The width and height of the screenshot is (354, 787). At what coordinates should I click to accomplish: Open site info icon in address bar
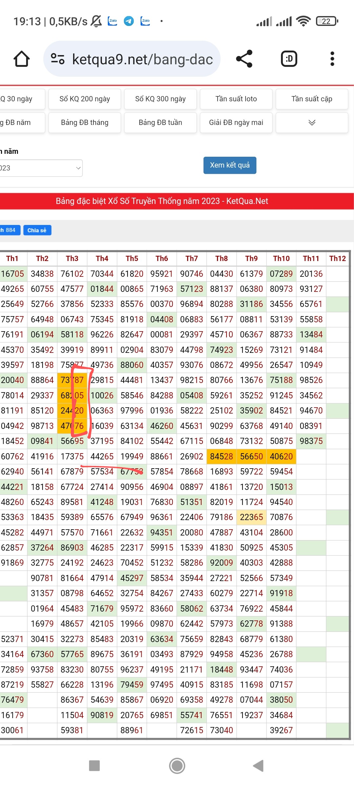click(x=58, y=59)
